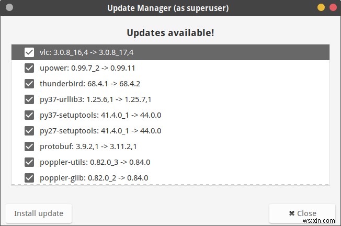This screenshot has height=226, width=341.
Task: Click the gray window menu dot
Action: pos(9,7)
